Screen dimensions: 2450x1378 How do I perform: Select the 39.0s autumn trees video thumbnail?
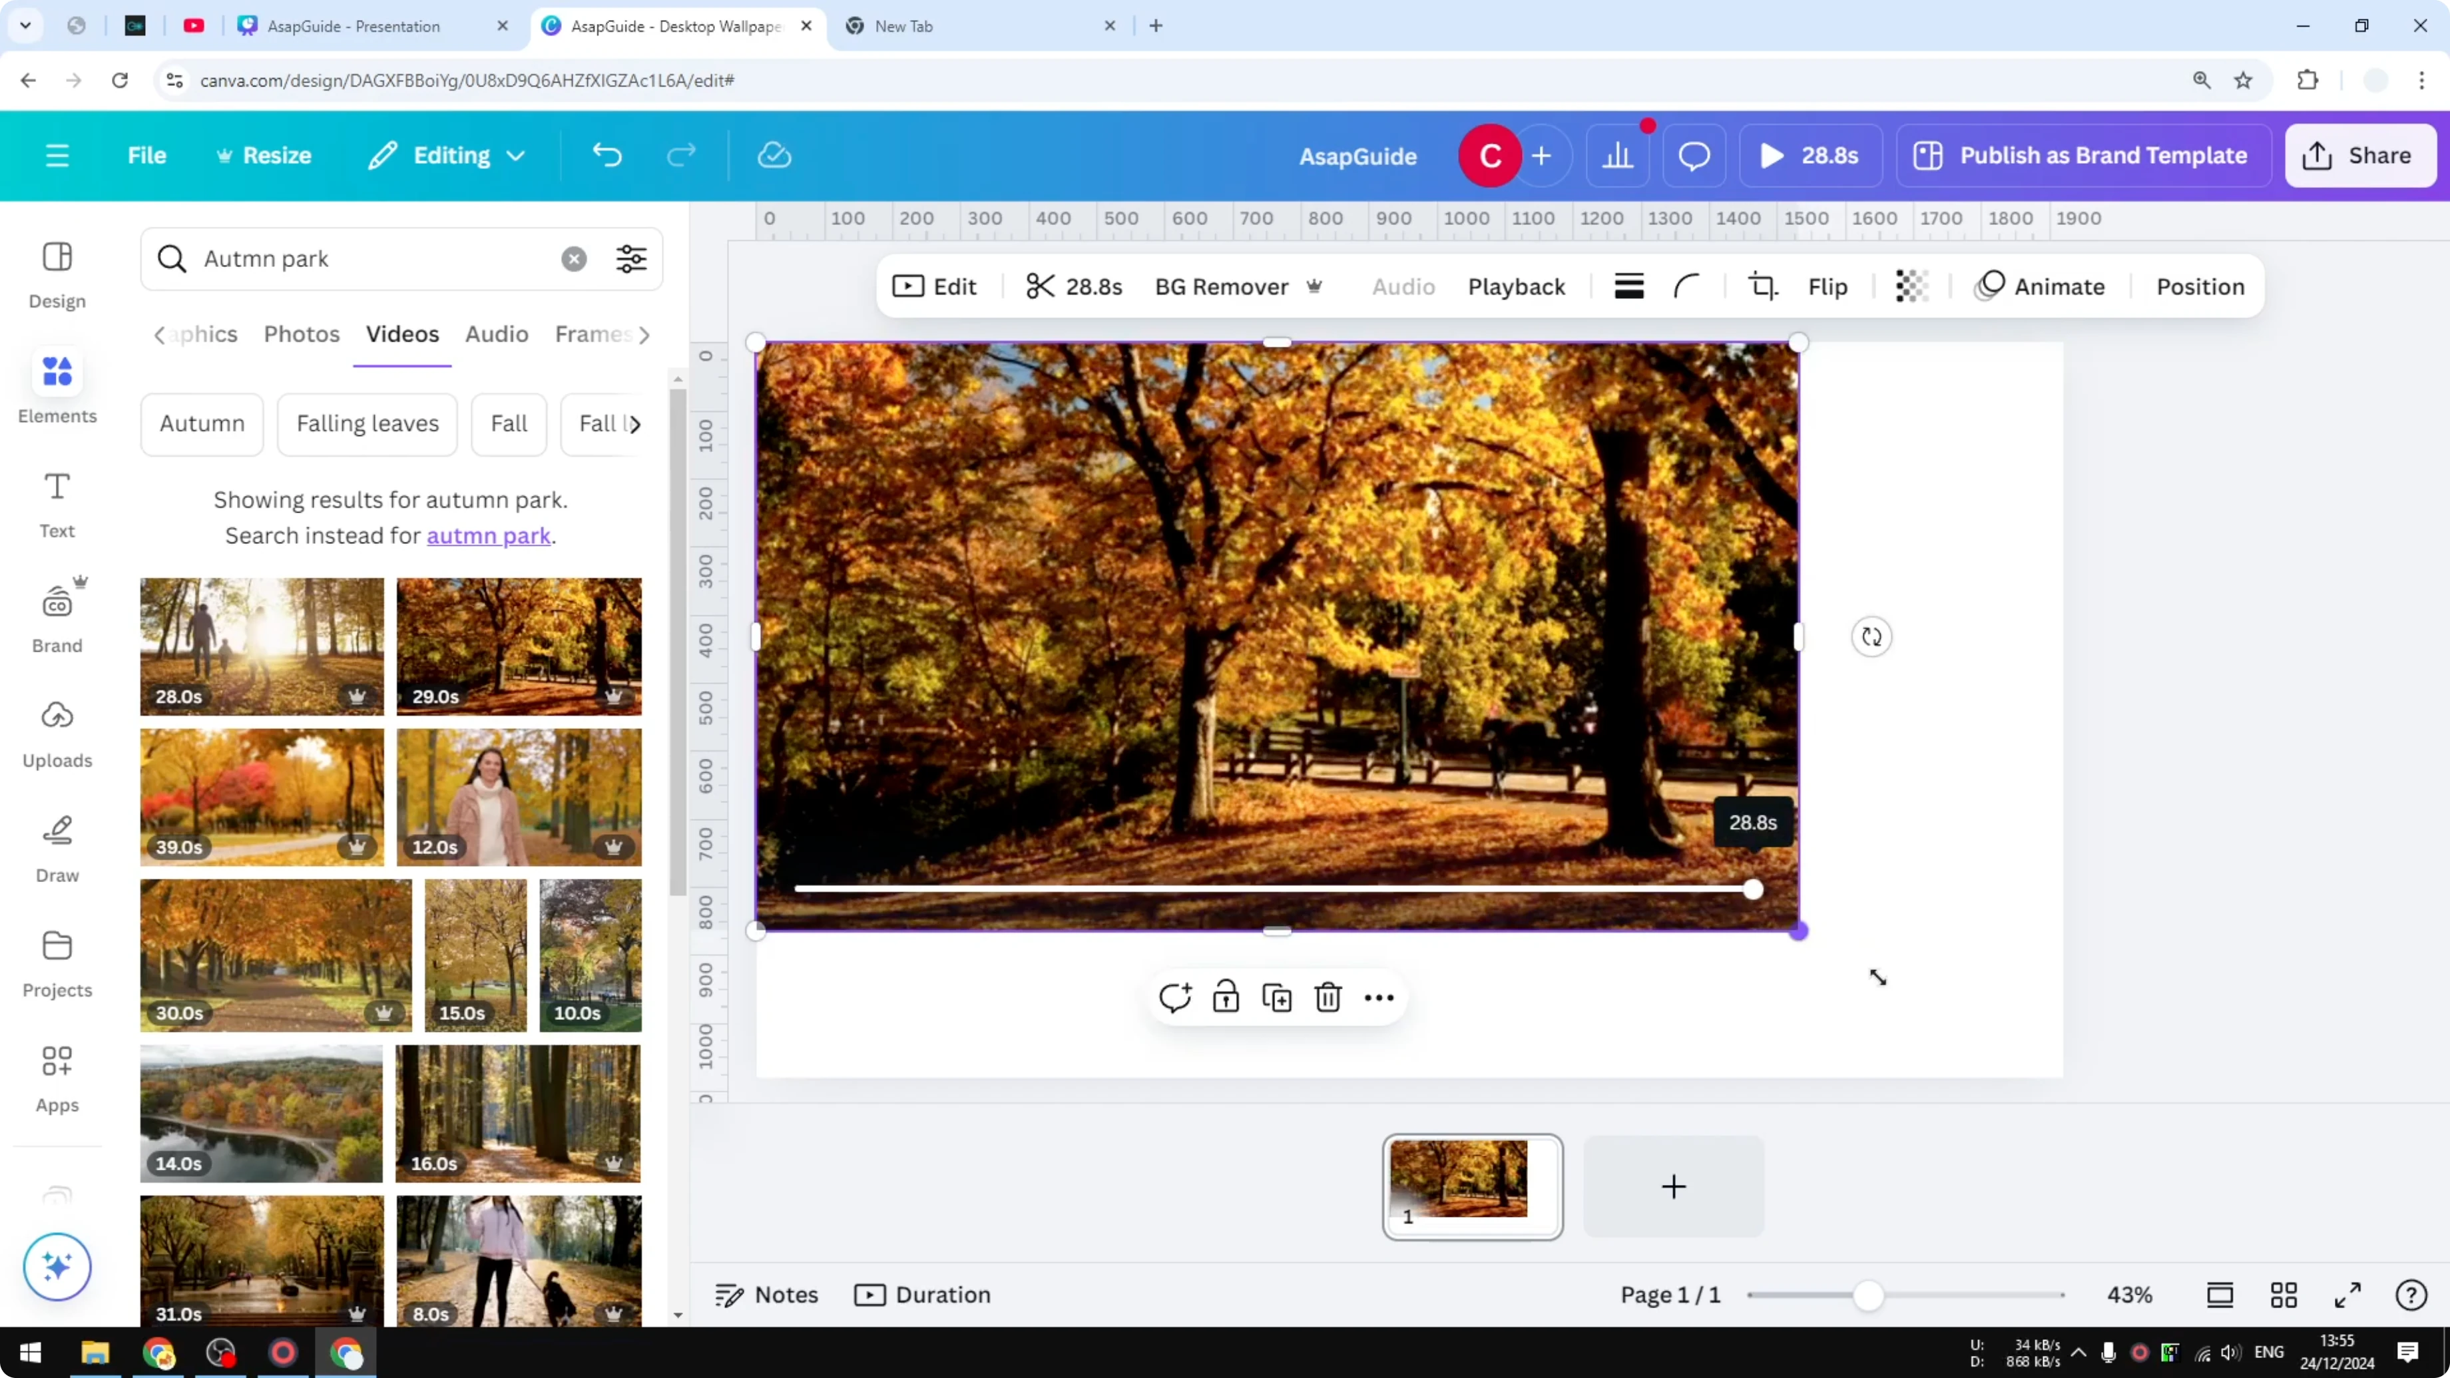tap(262, 797)
